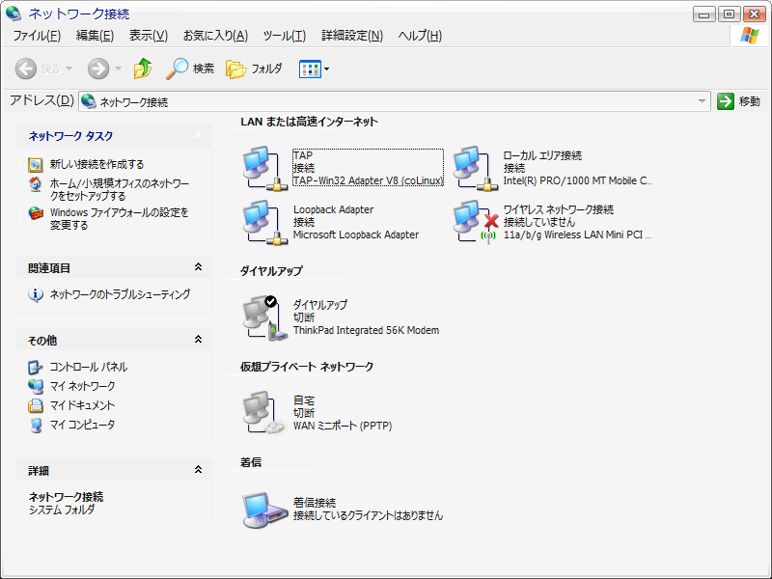
Task: Click the TAP network adapter icon
Action: tap(261, 167)
